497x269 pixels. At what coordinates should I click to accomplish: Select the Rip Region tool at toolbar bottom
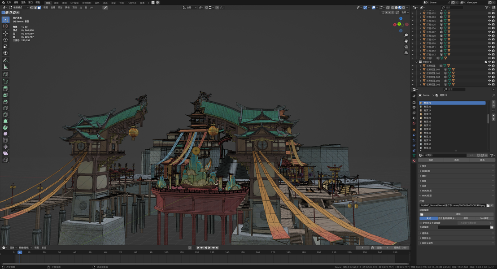click(x=5, y=160)
